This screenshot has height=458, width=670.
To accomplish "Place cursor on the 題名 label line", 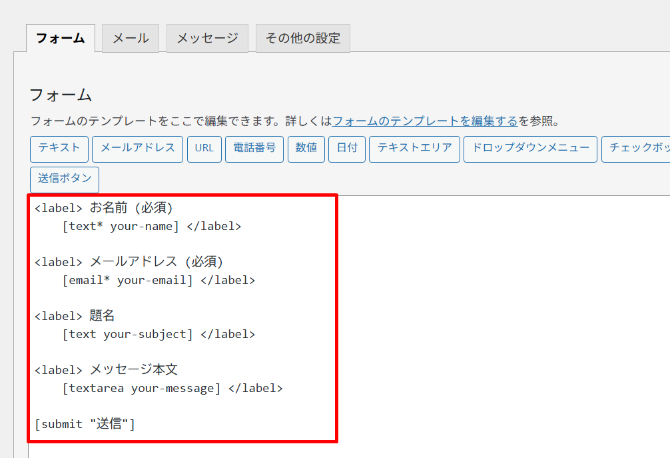I will tap(75, 315).
